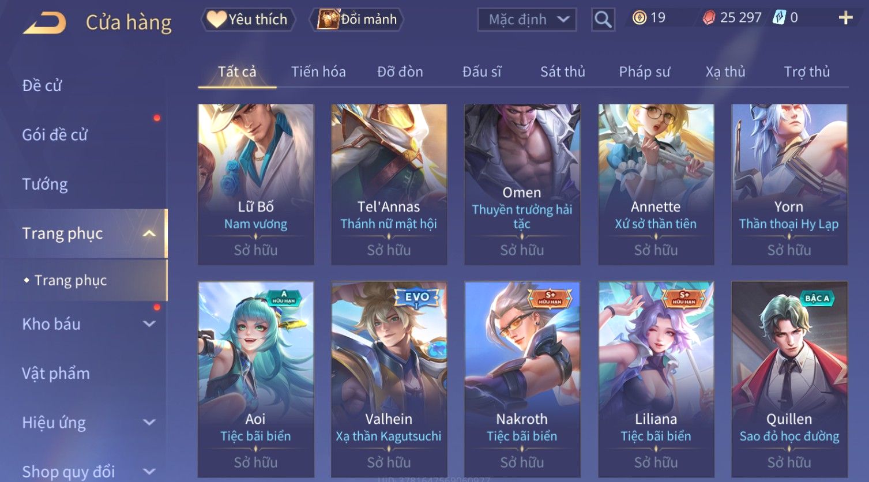Open Tướng in the sidebar
The image size is (869, 482).
(x=45, y=184)
